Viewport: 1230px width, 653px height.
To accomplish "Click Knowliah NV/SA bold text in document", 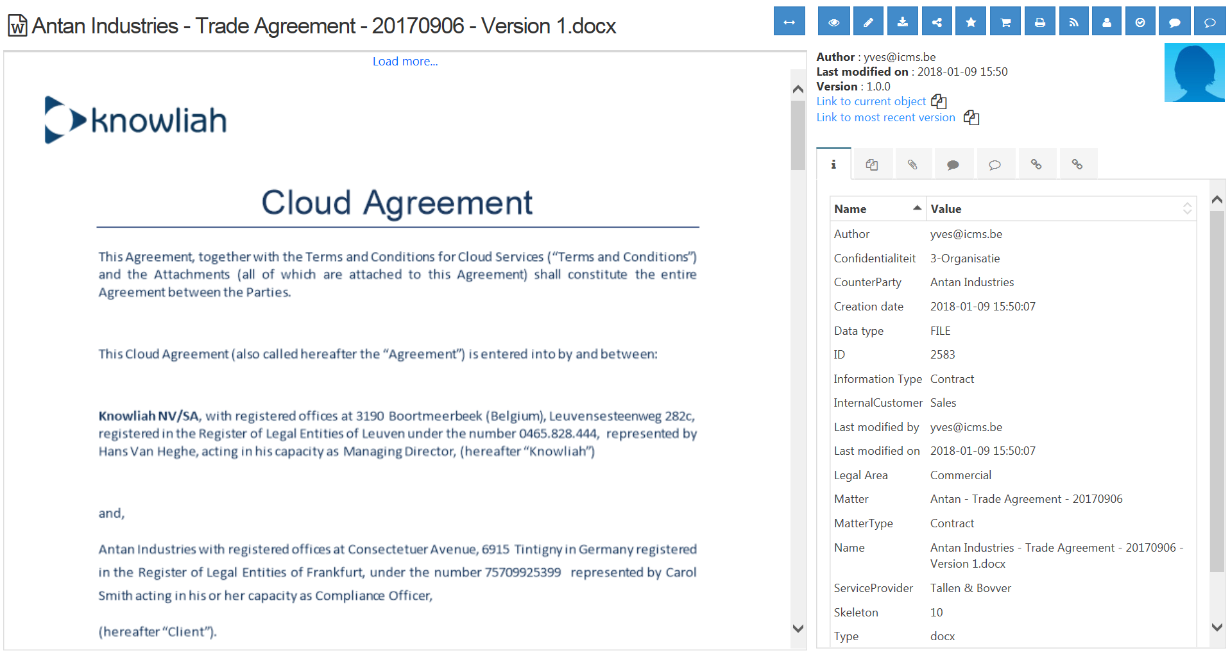I will point(149,416).
